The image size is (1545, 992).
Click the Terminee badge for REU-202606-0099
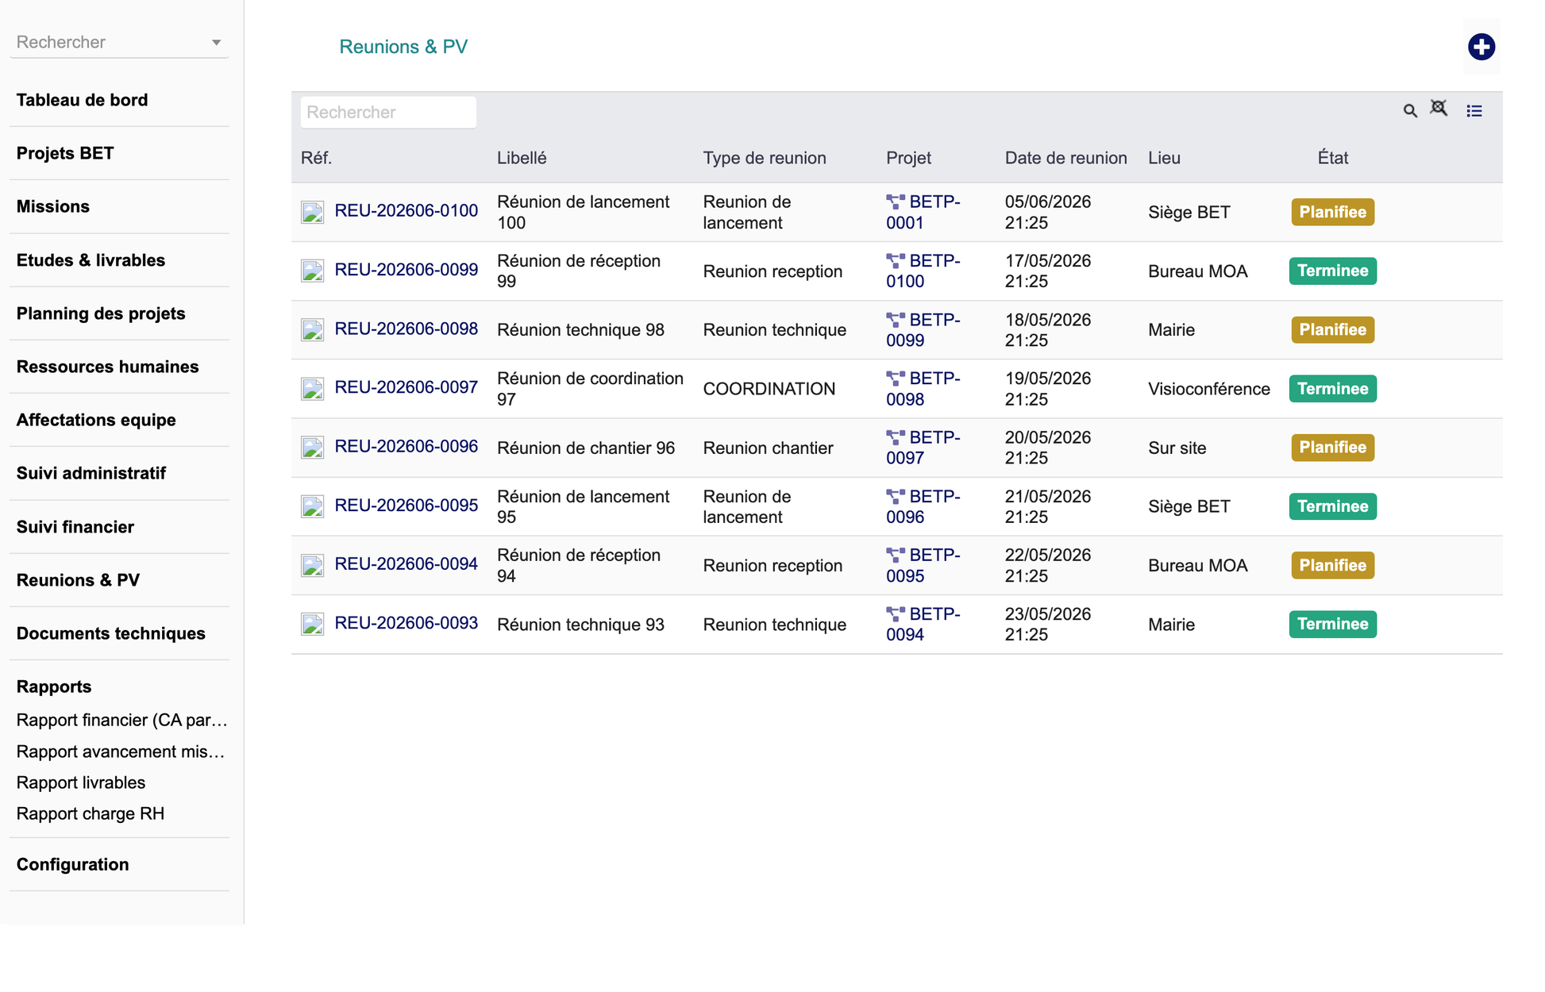(x=1333, y=271)
